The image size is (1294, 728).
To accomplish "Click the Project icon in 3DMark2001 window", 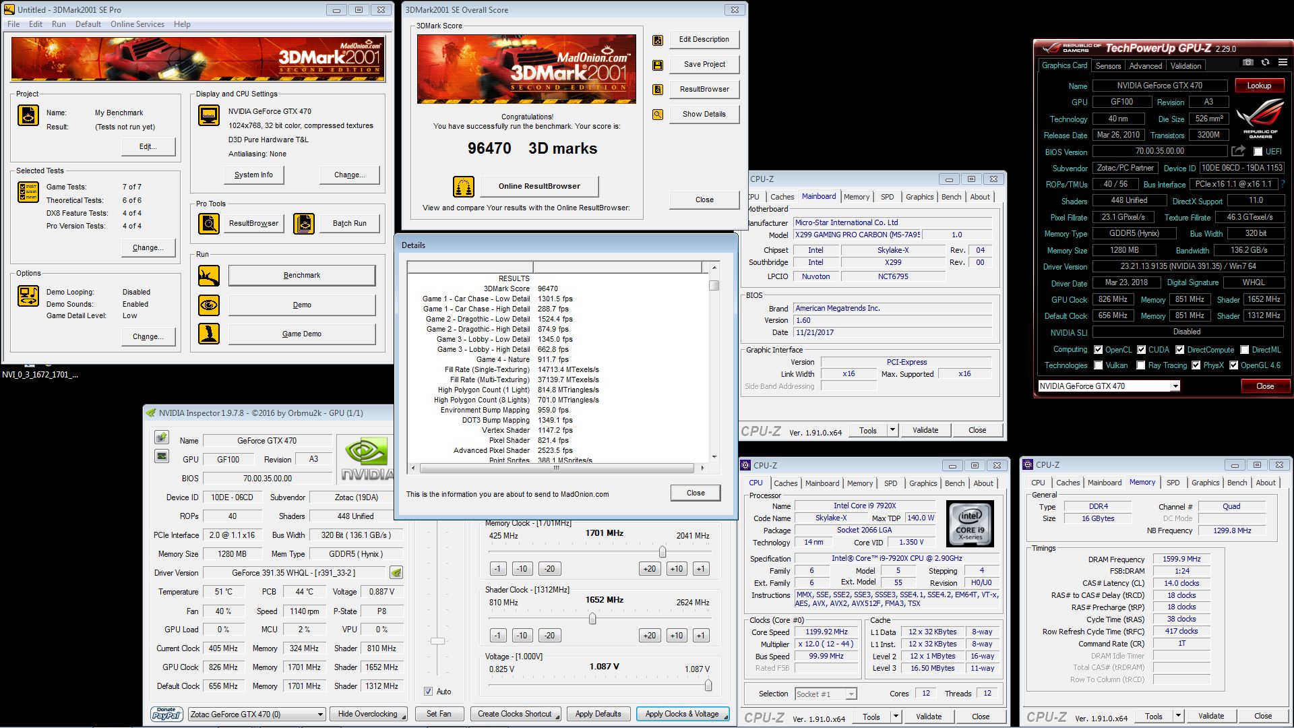I will coord(28,115).
